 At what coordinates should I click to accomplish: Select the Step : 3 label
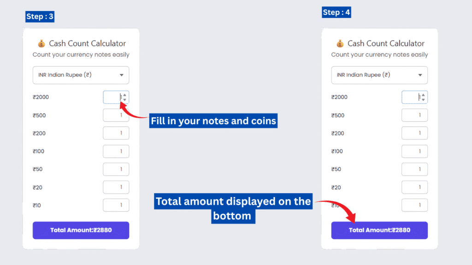40,16
